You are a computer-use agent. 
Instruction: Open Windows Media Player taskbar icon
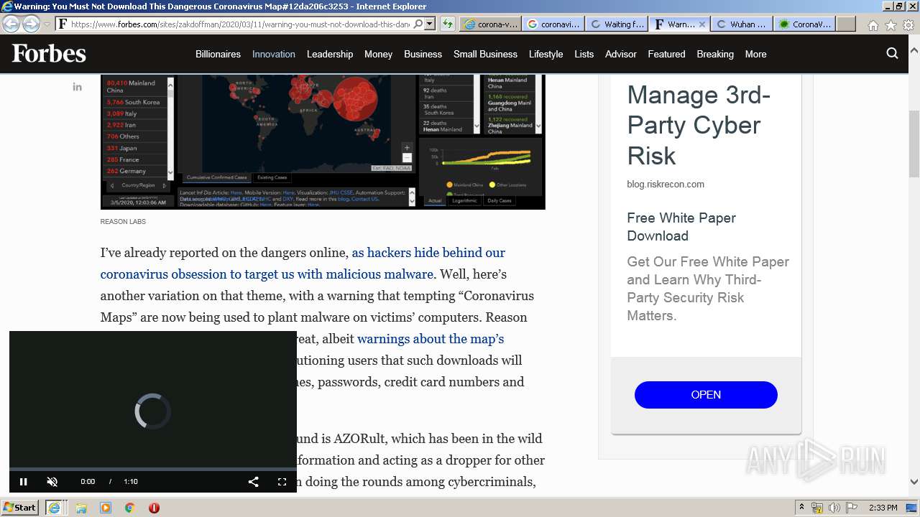106,508
